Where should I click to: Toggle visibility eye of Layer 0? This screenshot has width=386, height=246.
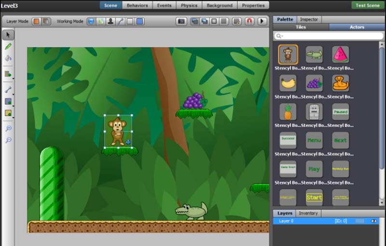pos(373,221)
